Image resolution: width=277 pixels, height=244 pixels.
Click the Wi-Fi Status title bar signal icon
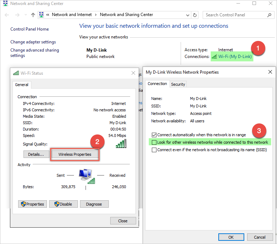[x=16, y=73]
